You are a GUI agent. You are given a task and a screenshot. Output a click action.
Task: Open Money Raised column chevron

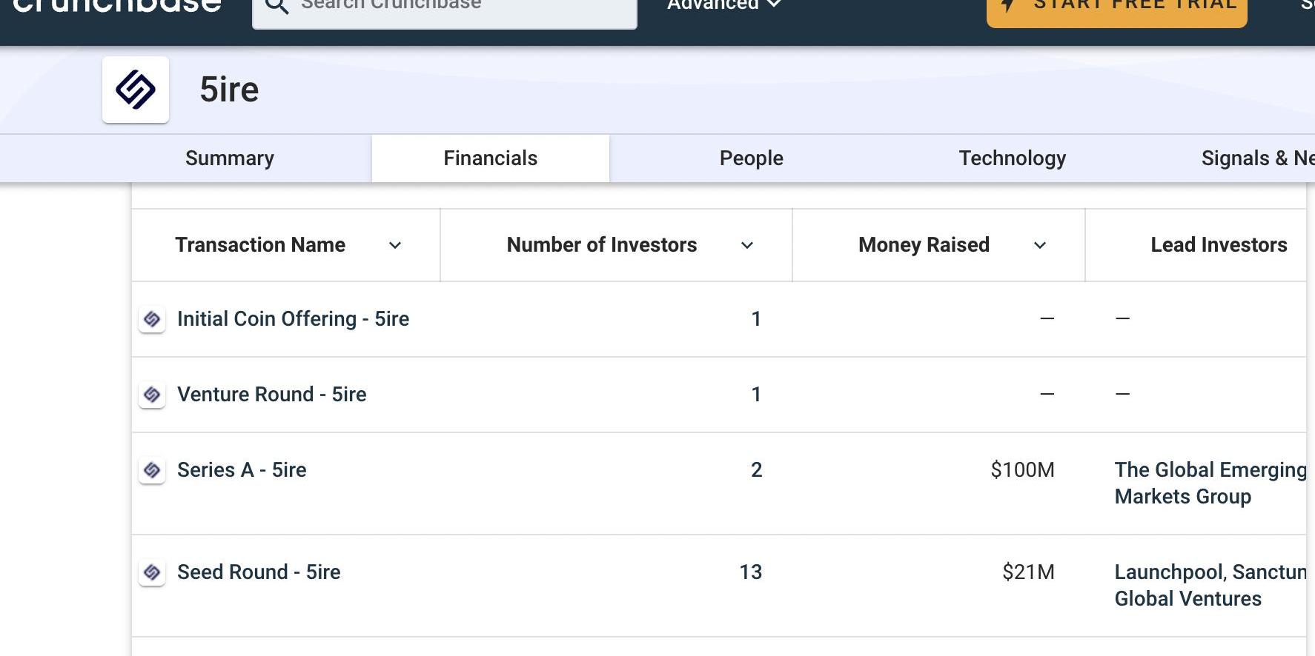pyautogui.click(x=1040, y=245)
